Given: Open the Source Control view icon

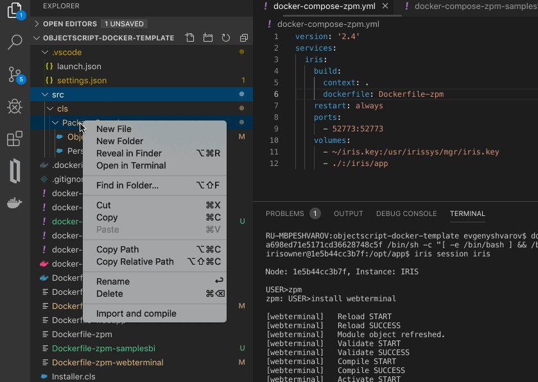Looking at the screenshot, I should pos(14,74).
